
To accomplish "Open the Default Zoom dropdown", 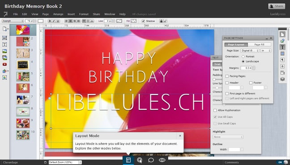I will tap(65, 162).
